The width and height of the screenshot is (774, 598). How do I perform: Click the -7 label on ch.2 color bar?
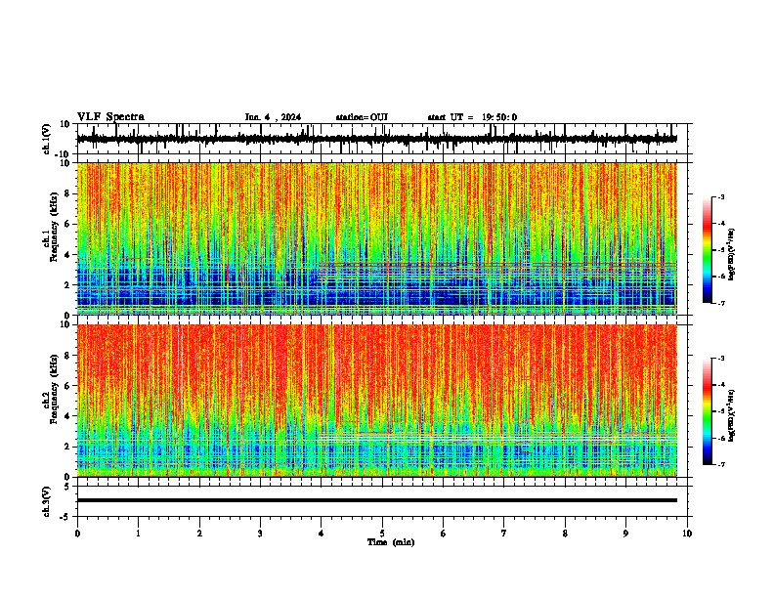(x=721, y=464)
